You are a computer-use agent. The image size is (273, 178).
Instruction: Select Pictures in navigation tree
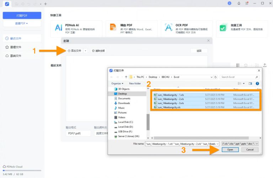tap(122, 112)
